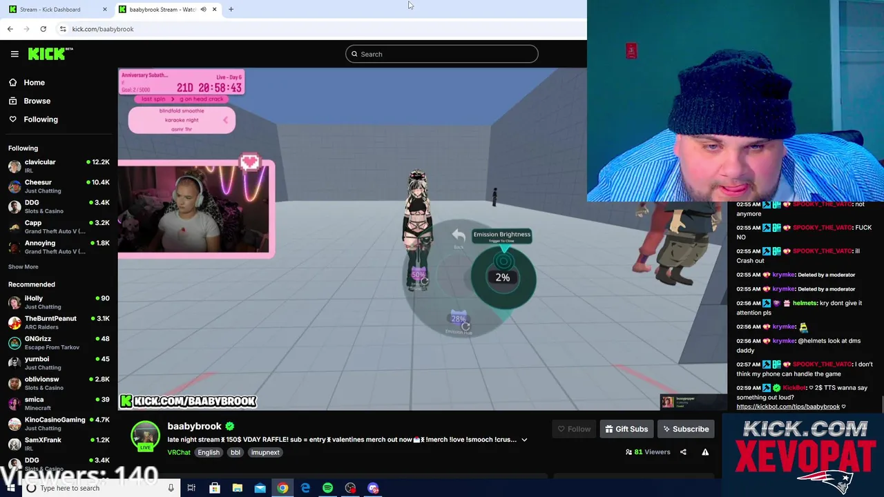This screenshot has height=497, width=884.
Task: Subscribe to baabybrook
Action: pyautogui.click(x=686, y=429)
